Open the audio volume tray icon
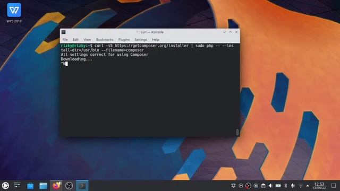Viewport: 340px width, 191px height. pyautogui.click(x=270, y=186)
